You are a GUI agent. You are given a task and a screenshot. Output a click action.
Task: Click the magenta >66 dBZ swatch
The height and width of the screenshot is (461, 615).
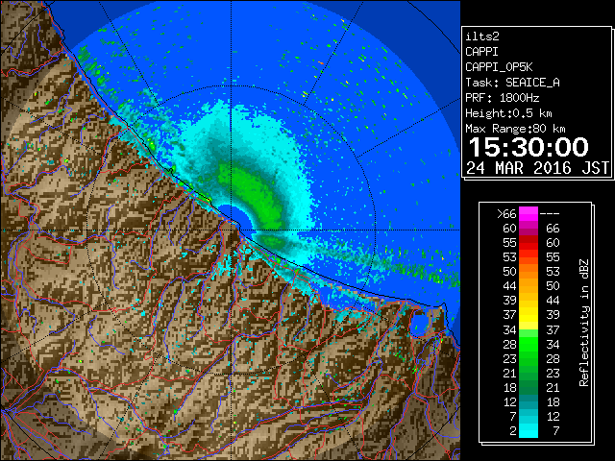click(529, 213)
